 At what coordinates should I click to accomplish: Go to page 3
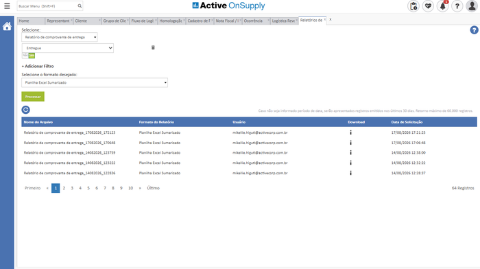(x=72, y=188)
